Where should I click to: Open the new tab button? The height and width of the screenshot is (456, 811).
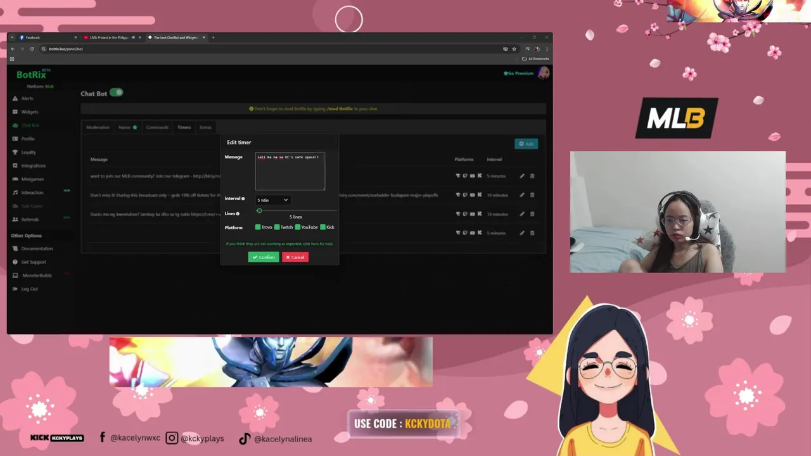[213, 37]
